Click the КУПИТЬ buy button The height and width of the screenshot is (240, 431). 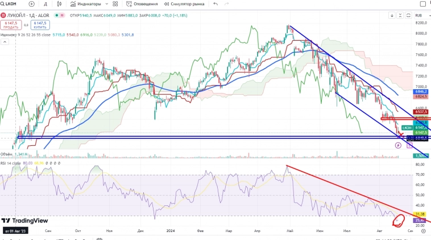[x=40, y=24]
